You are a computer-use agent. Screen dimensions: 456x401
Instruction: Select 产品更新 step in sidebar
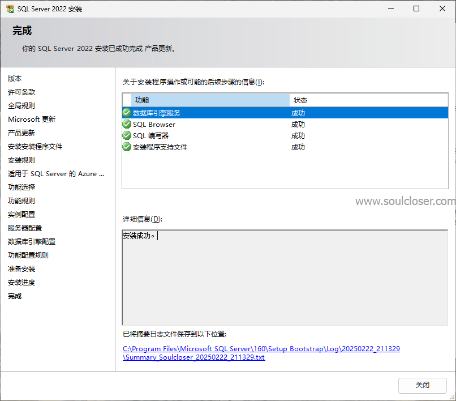tap(21, 133)
